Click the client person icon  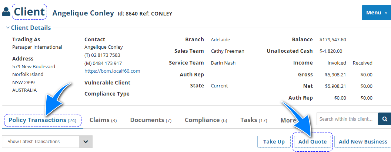coord(6,12)
